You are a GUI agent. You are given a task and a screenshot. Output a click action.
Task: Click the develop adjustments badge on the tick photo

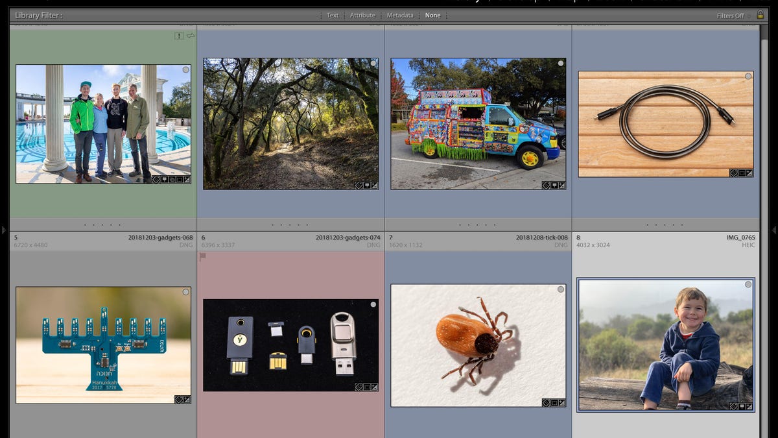561,402
